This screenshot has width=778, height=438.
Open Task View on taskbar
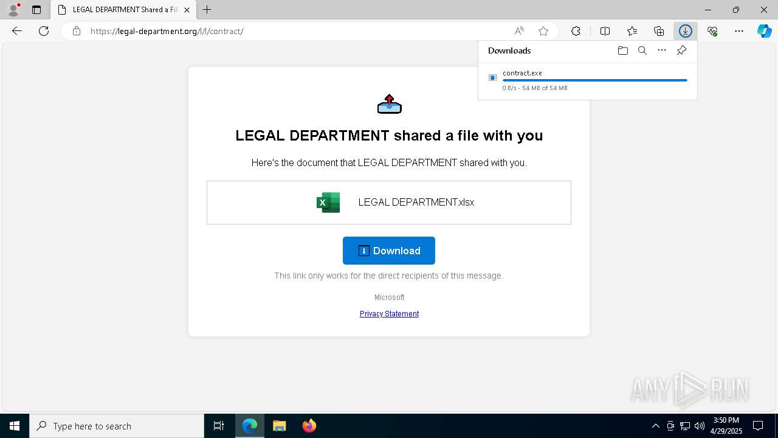pos(219,426)
